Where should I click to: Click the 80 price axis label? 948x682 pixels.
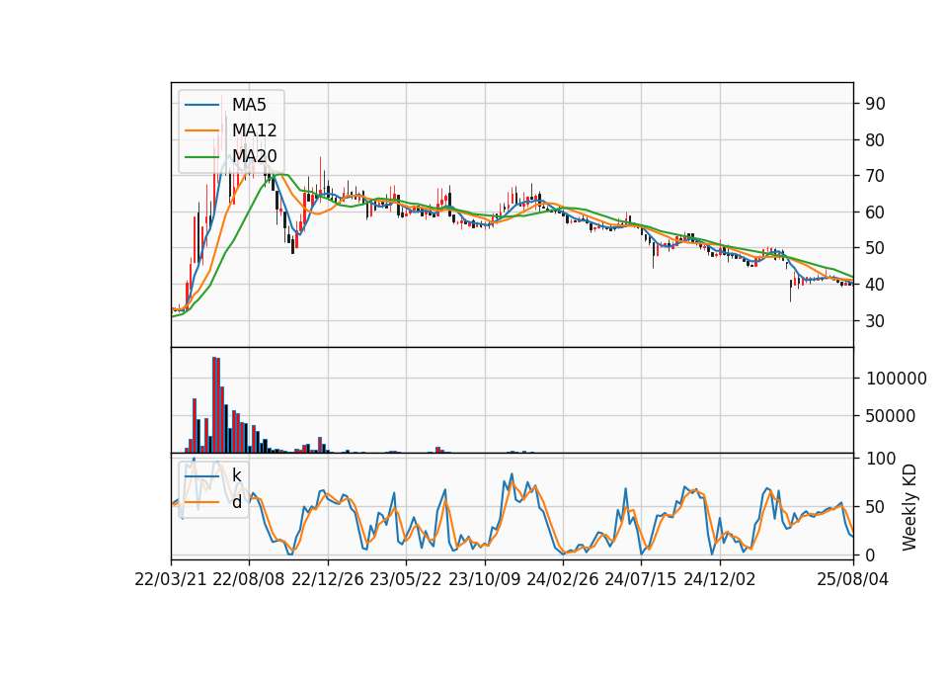875,139
